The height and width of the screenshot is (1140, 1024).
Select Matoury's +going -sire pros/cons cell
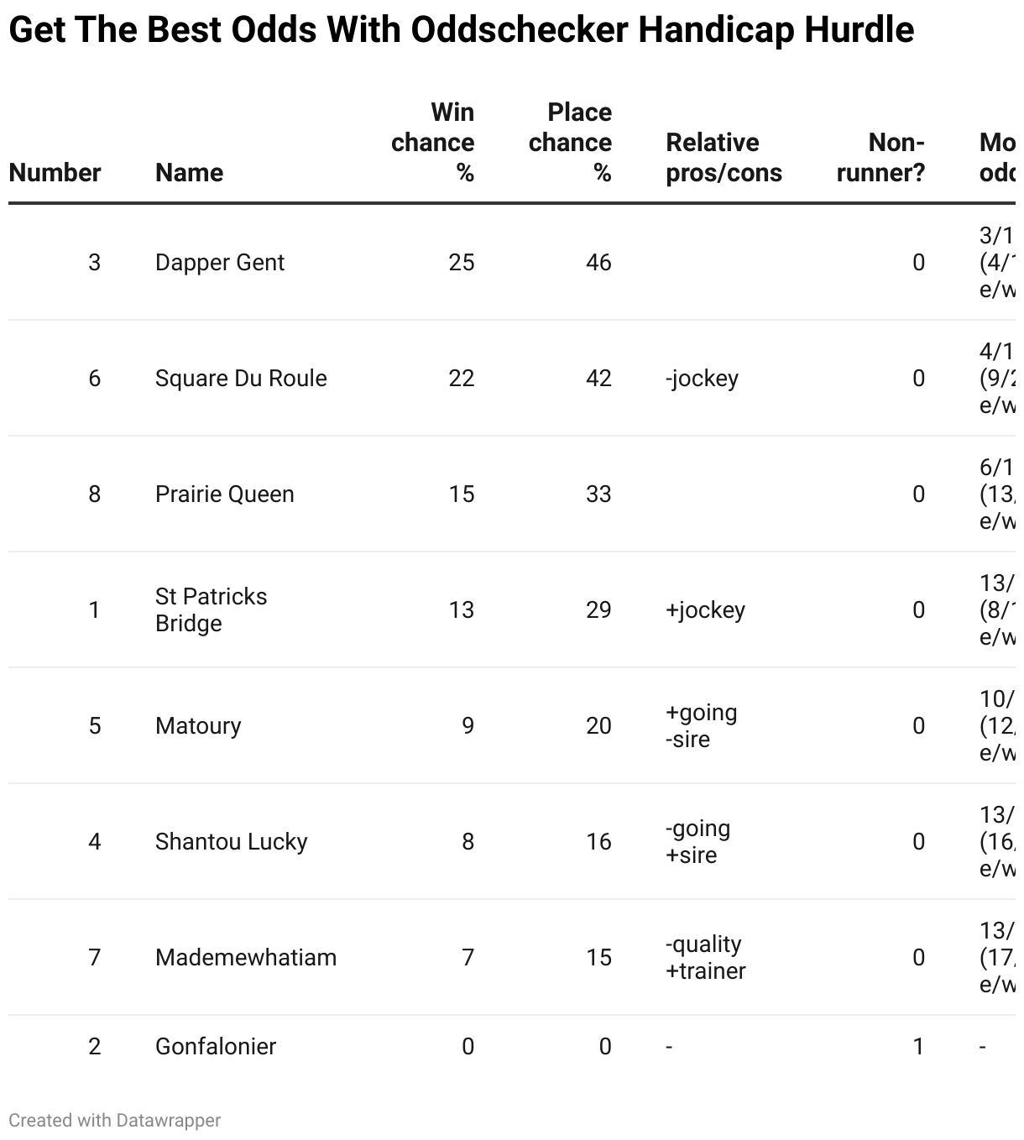coord(701,726)
